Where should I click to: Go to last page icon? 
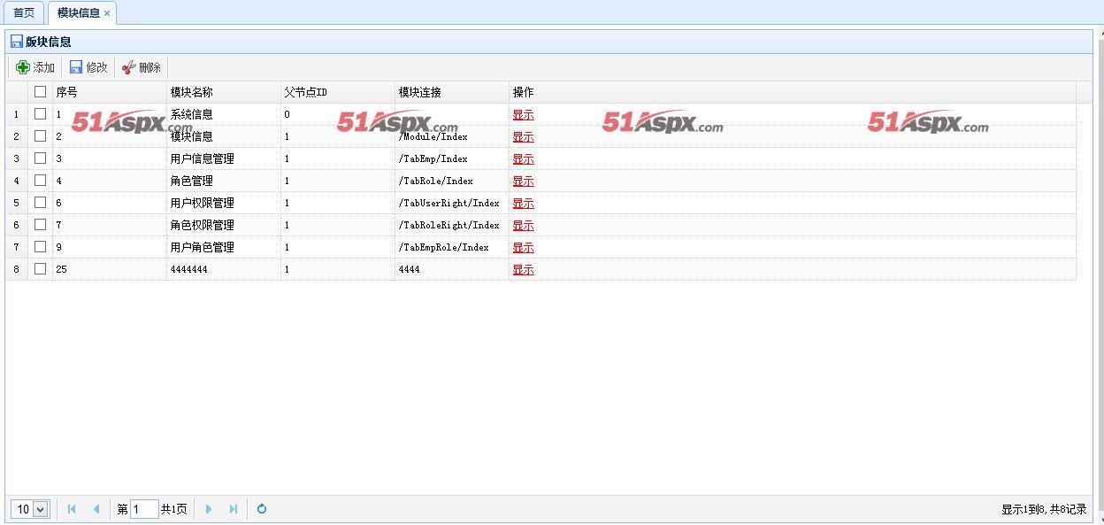pos(233,509)
